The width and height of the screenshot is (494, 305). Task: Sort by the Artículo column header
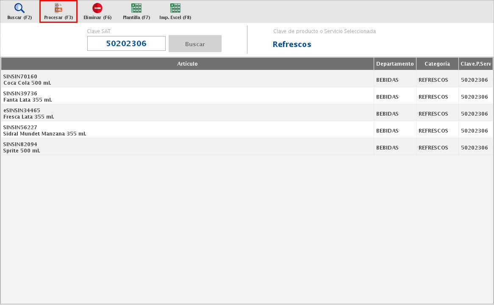(187, 64)
